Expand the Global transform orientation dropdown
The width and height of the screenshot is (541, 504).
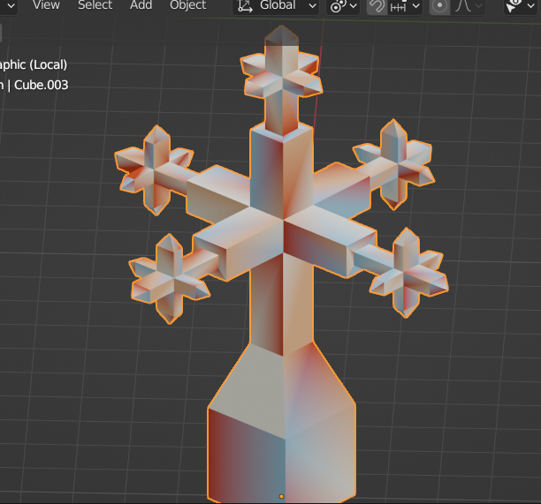pyautogui.click(x=277, y=6)
